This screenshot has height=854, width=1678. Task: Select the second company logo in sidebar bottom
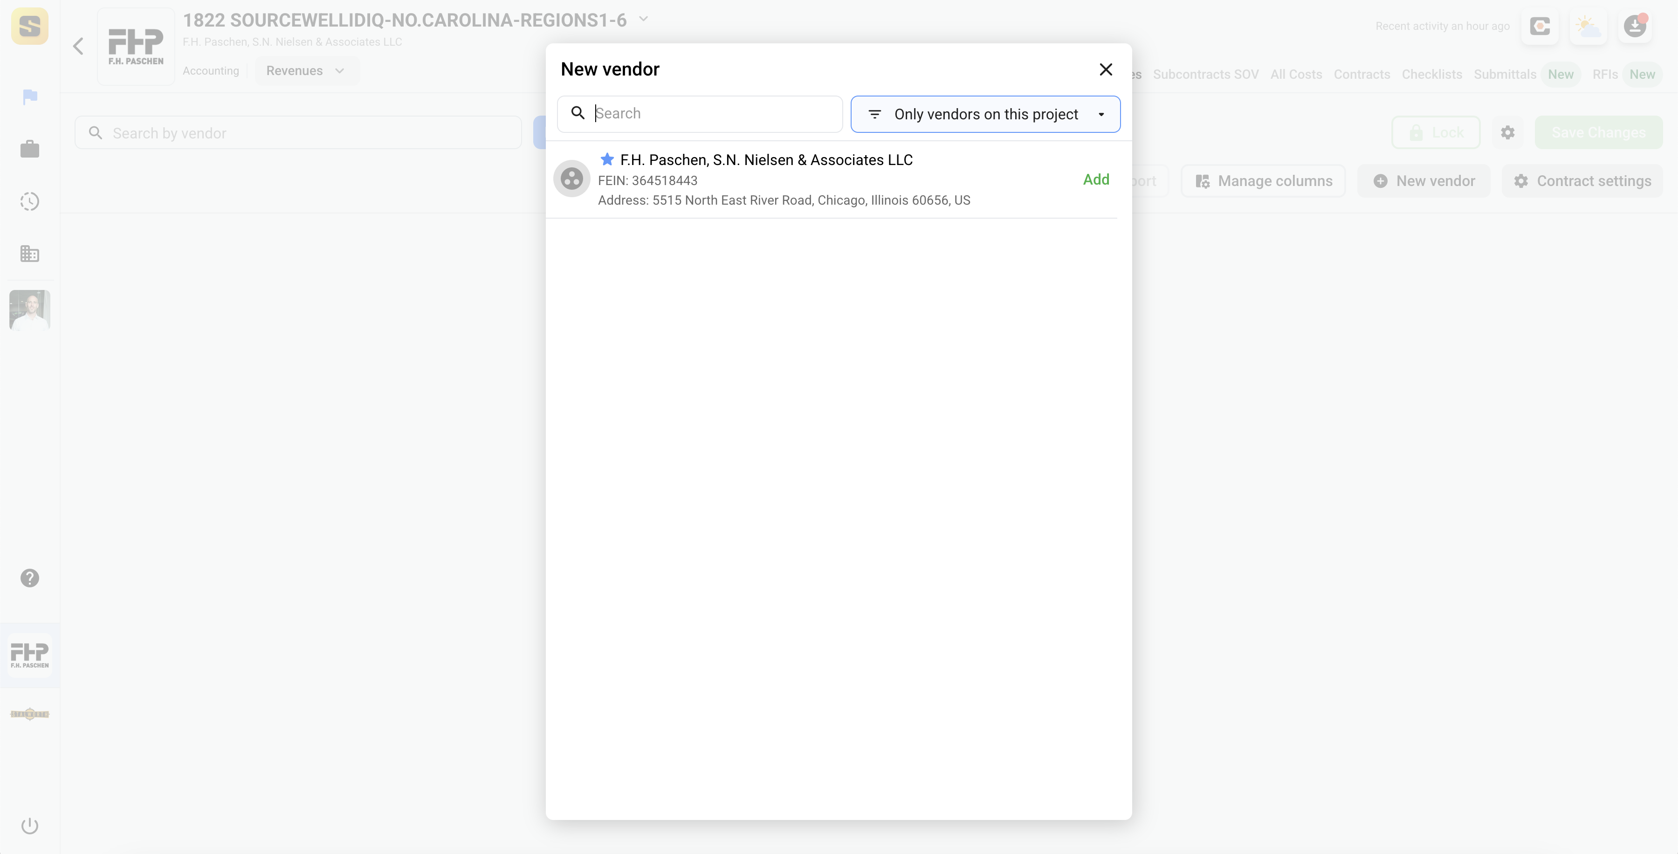point(30,714)
